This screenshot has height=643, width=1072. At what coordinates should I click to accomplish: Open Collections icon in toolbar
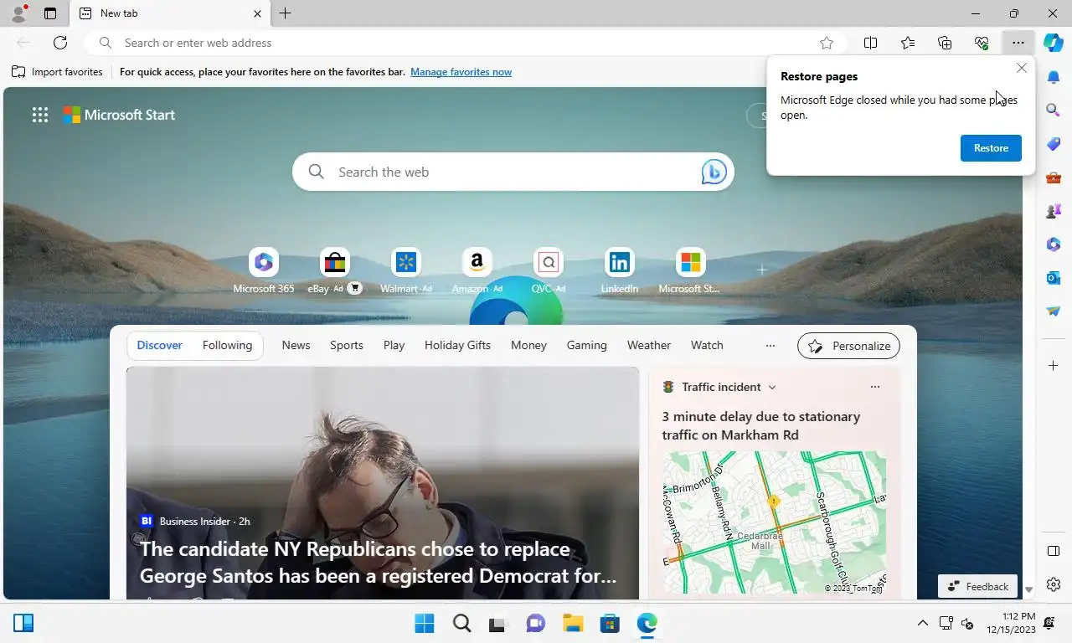[x=945, y=43]
